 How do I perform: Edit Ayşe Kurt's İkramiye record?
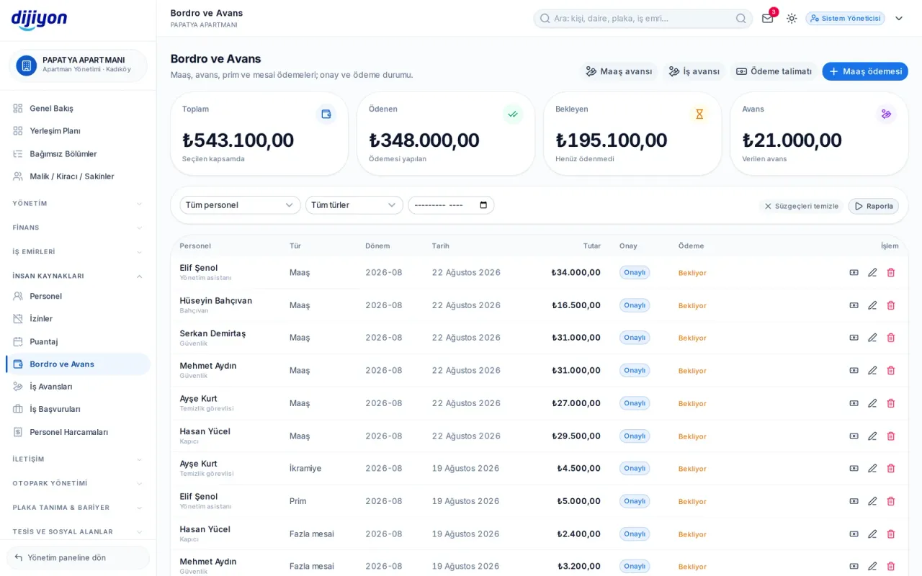pos(872,468)
